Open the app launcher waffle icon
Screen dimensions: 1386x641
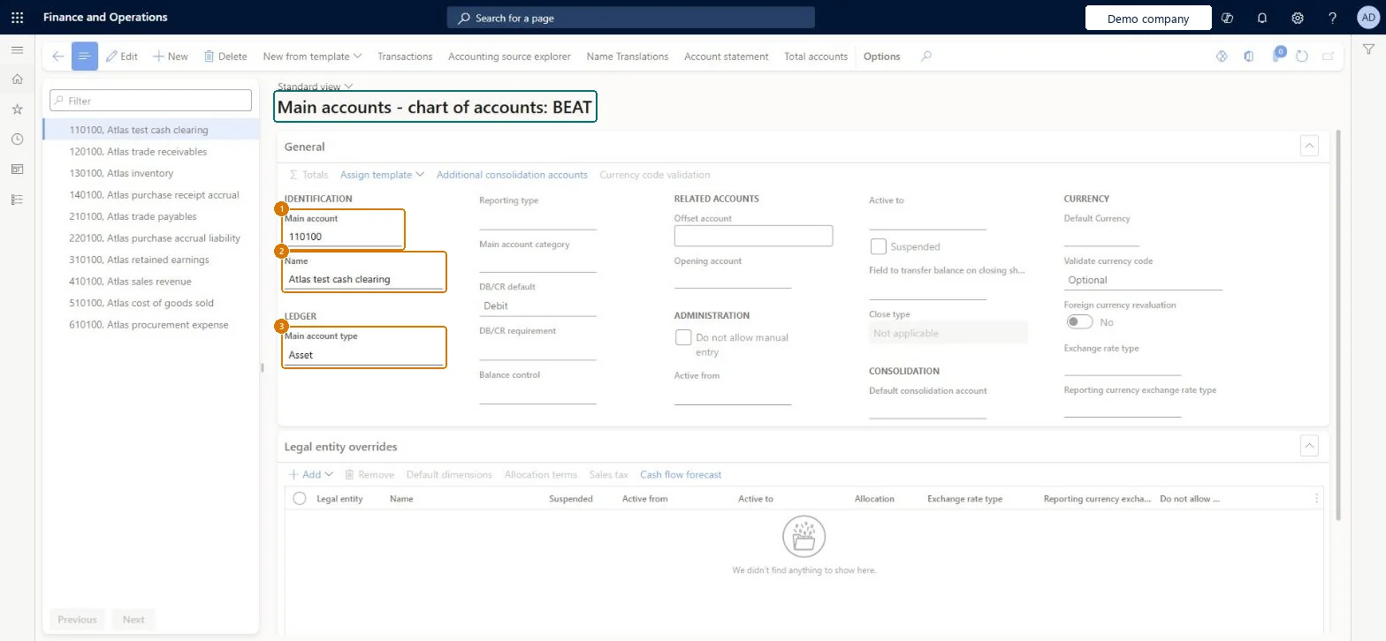[17, 17]
